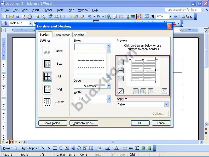The image size is (209, 157).
Task: Select the All border setting
Action: click(x=47, y=76)
